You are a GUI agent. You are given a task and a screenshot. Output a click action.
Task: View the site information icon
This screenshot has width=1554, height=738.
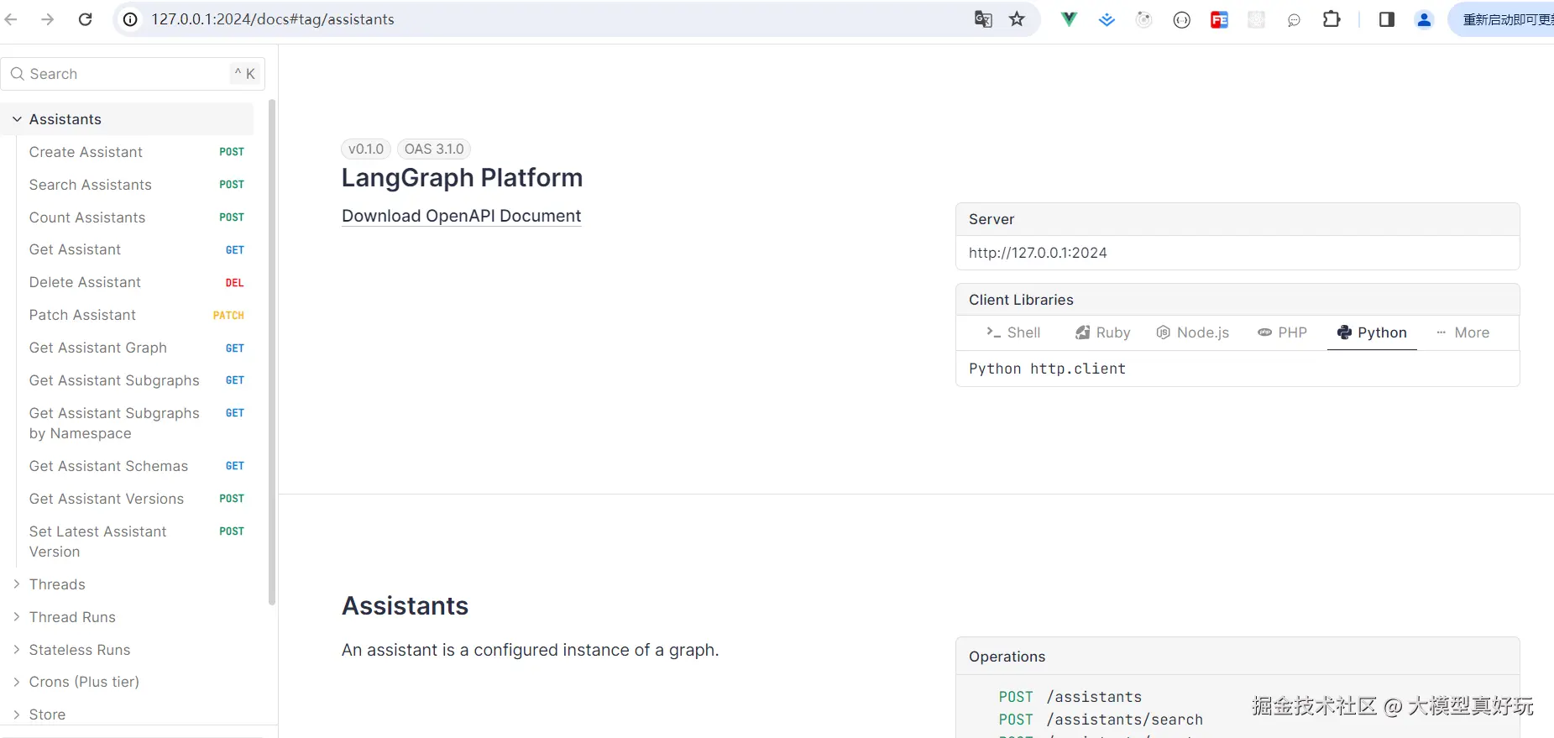pyautogui.click(x=130, y=19)
